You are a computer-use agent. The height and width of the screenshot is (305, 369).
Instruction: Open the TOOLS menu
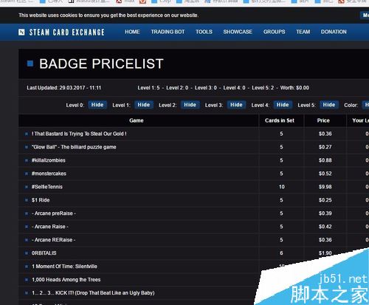point(204,32)
